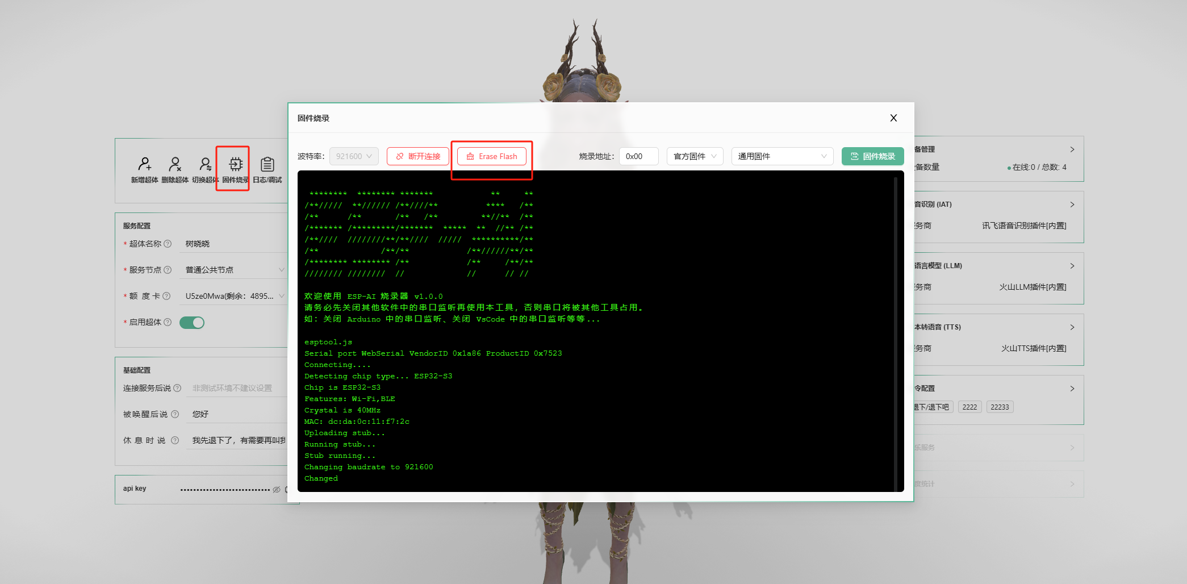Click the 删除超体 delete-user icon
Screen dimensions: 1187x584
175,165
